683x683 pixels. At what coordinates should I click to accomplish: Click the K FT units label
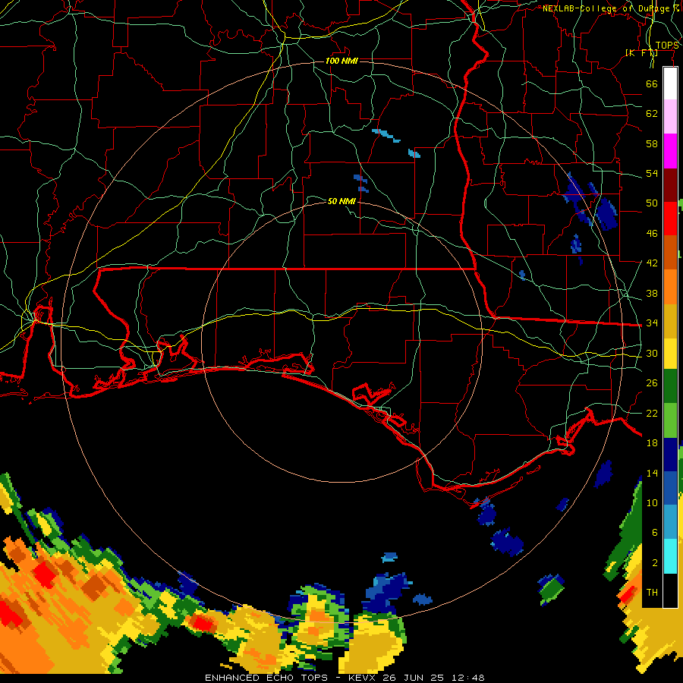(641, 53)
